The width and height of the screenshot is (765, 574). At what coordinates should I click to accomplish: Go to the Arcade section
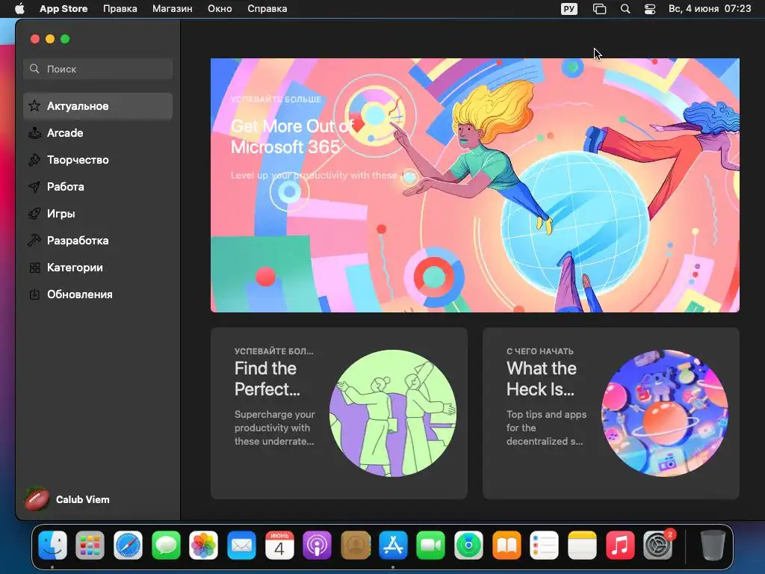(98, 133)
